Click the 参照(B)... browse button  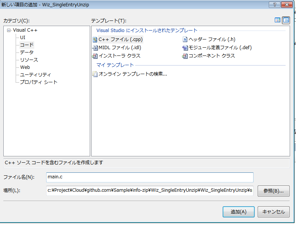(274, 191)
